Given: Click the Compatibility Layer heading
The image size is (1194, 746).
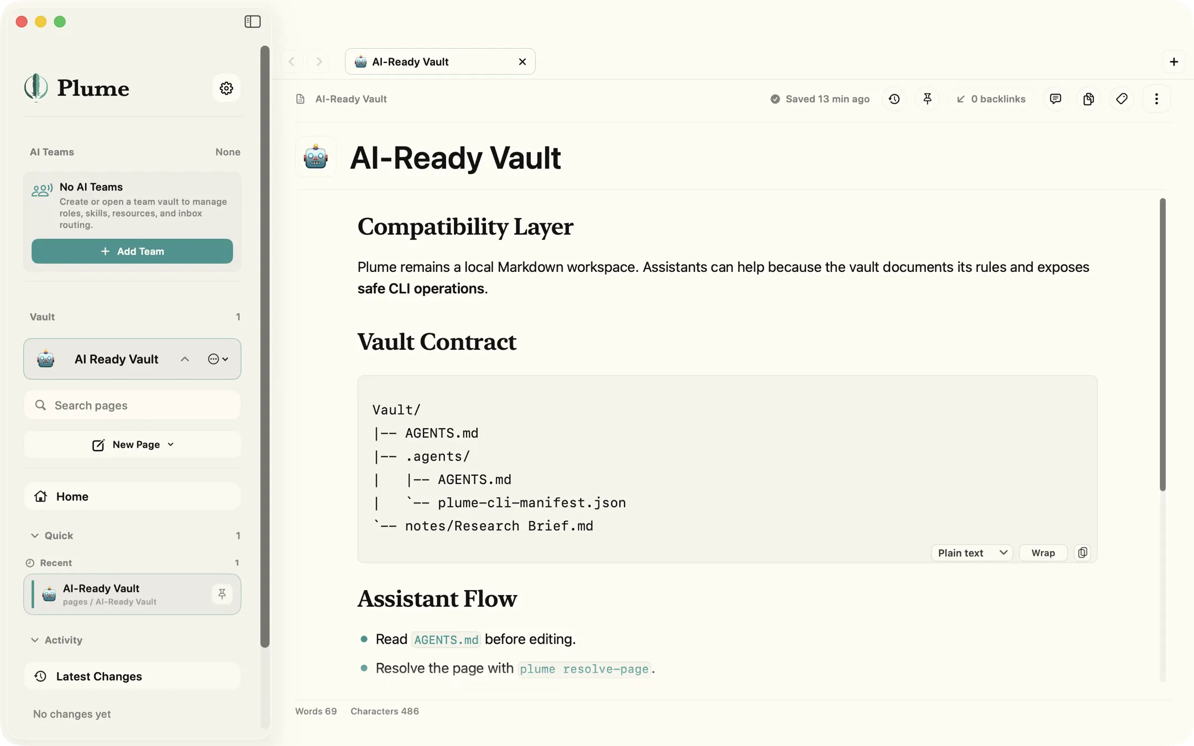Looking at the screenshot, I should 465,227.
